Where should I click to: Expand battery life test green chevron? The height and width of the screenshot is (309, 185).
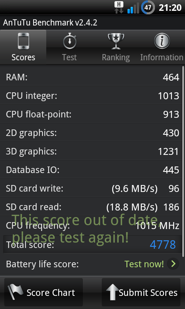click(173, 264)
